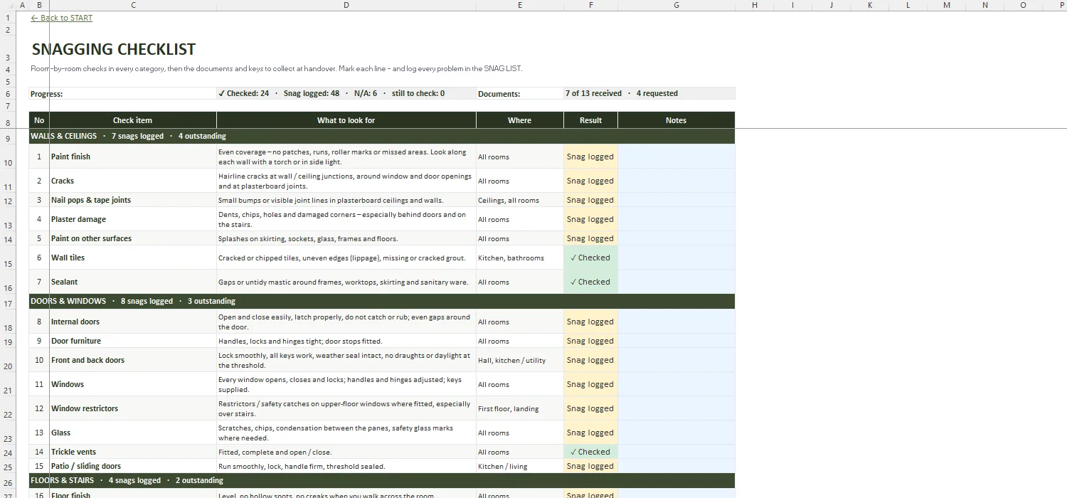Viewport: 1067px width, 498px height.
Task: Click the 'Sealant' check item cell
Action: click(x=133, y=282)
